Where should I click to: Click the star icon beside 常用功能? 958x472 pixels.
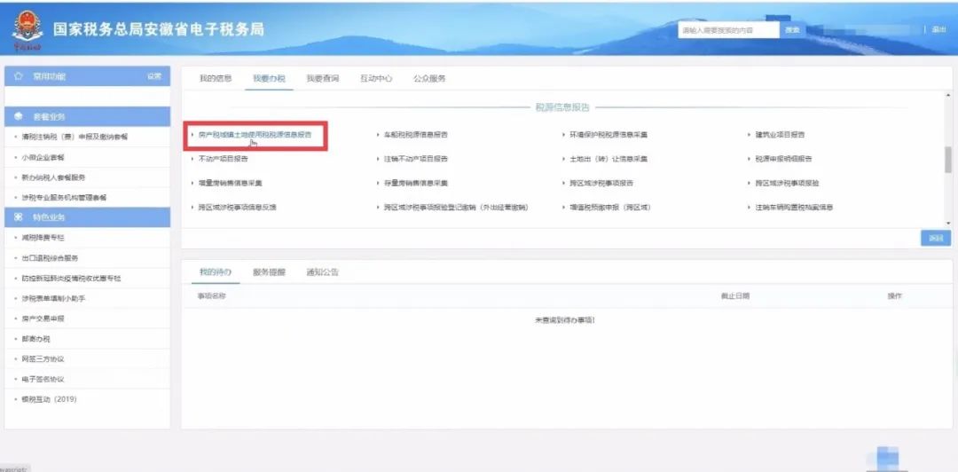tap(19, 76)
